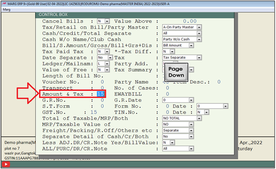
Task: Click the Transport value field
Action: 102,88
